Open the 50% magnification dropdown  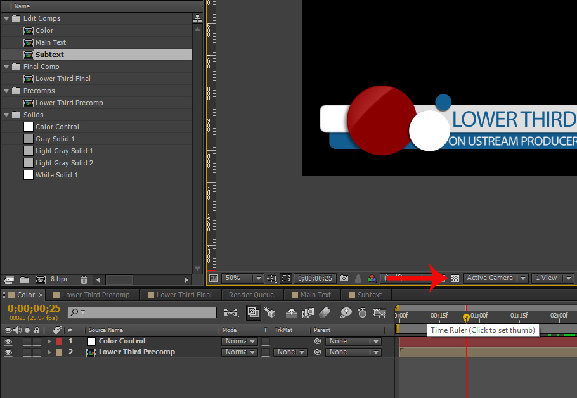pos(242,278)
